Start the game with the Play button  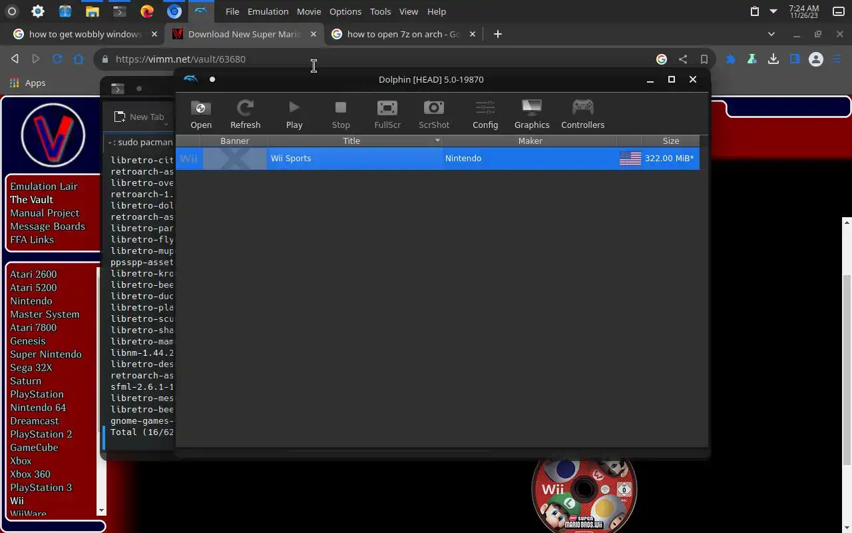pyautogui.click(x=294, y=114)
